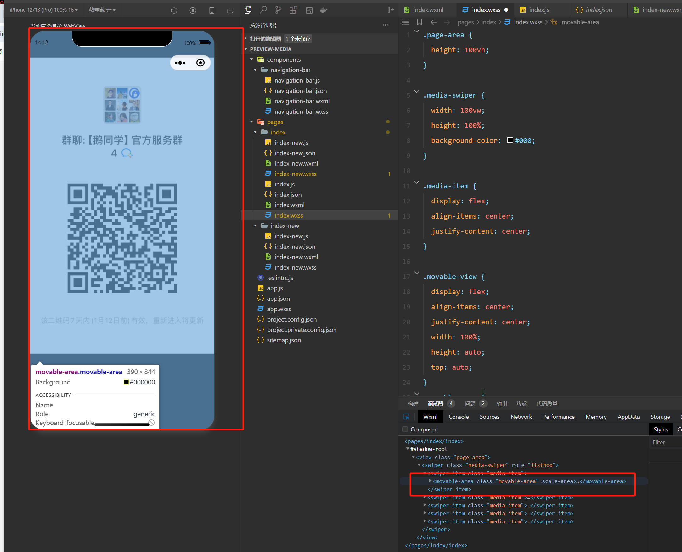682x552 pixels.
Task: Open the Console debugger tab
Action: 459,417
